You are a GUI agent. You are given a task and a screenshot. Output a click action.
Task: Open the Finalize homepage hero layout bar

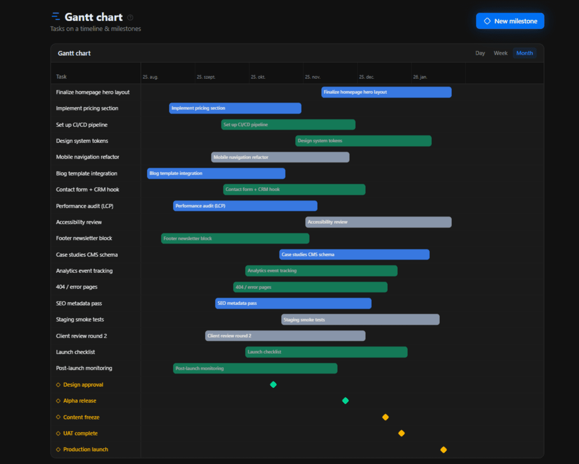[x=386, y=92]
